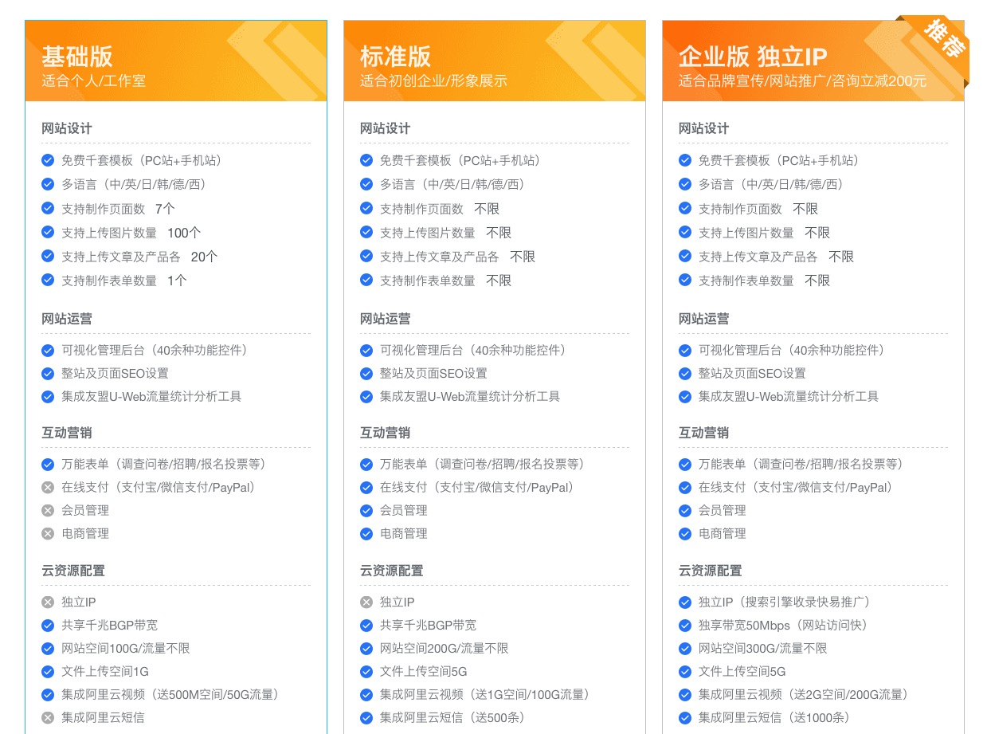Click 支持制作页面数 不限 in 标准版
Image resolution: width=987 pixels, height=734 pixels.
[x=440, y=208]
